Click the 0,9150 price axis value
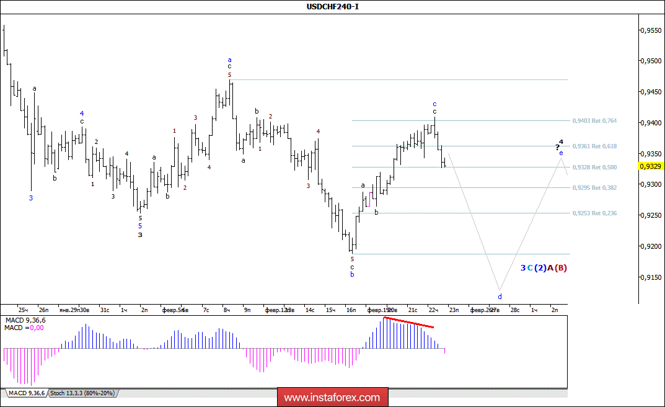This screenshot has width=665, height=407. 651,277
